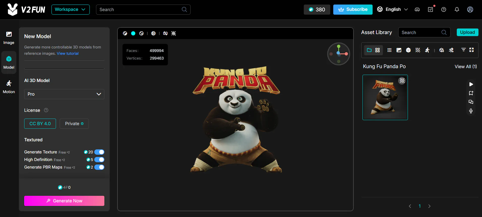This screenshot has width=482, height=217.
Task: Click the add-frame icon in right tool strip
Action: [471, 93]
